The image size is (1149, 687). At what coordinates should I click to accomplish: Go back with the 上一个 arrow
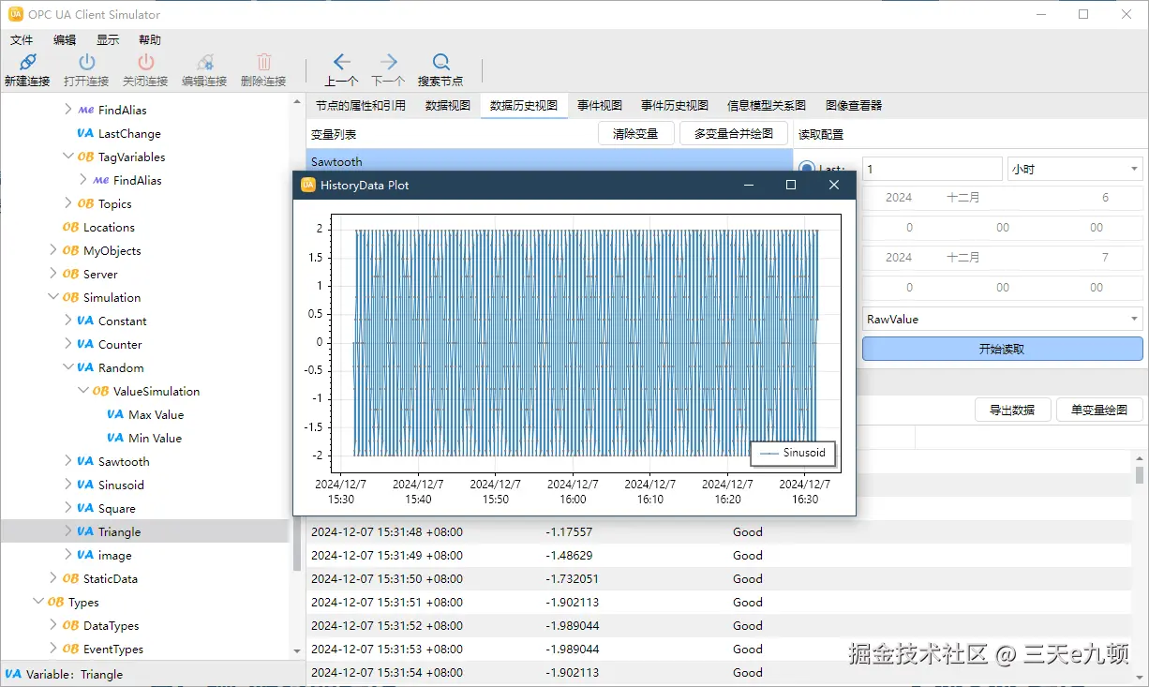(341, 63)
